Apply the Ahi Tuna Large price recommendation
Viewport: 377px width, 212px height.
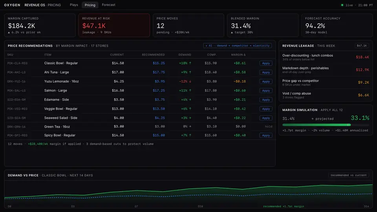266,72
